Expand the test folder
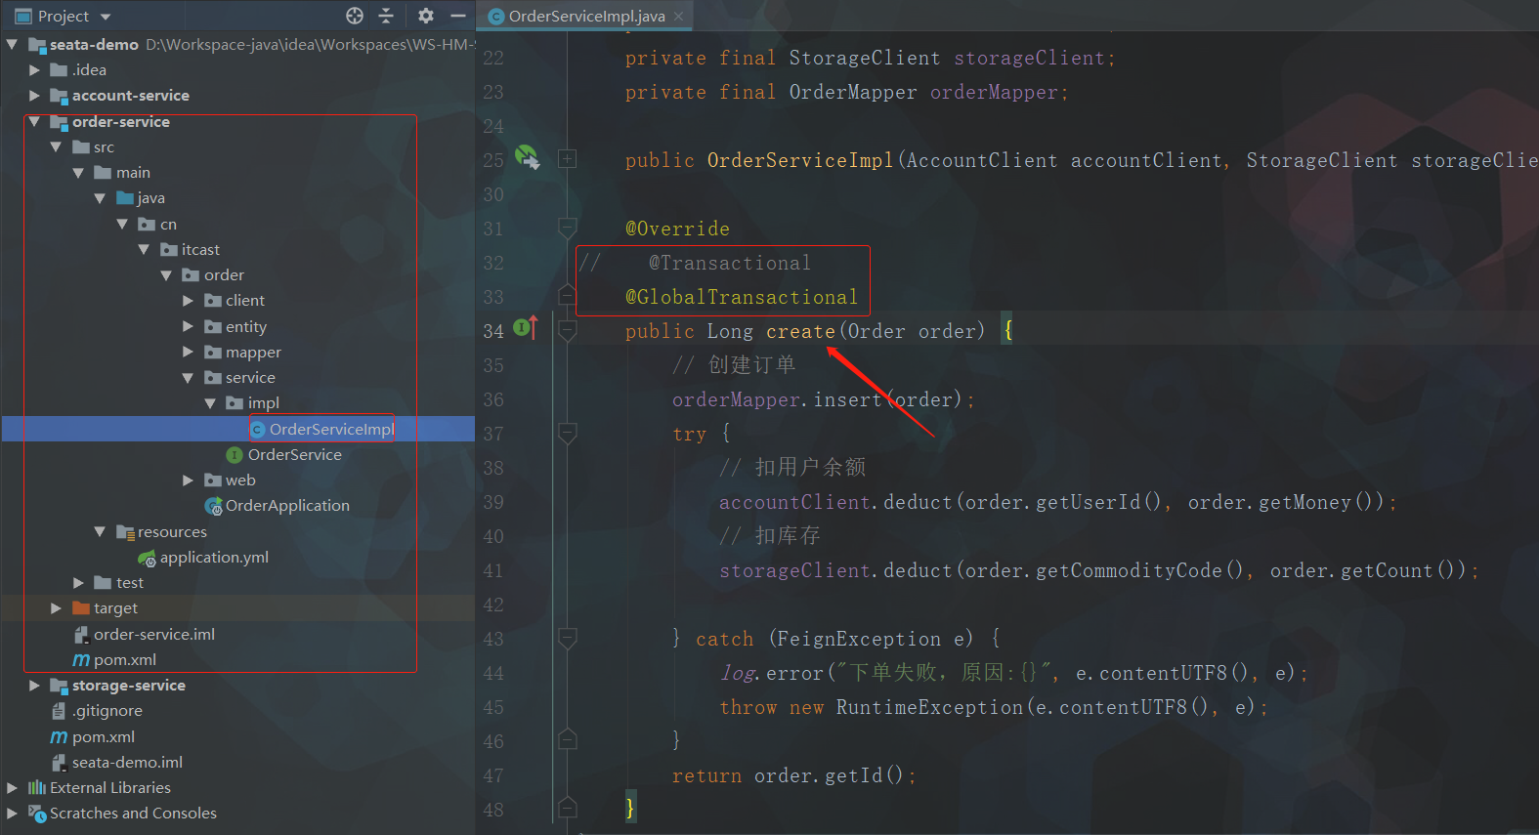The width and height of the screenshot is (1539, 835). click(x=78, y=583)
